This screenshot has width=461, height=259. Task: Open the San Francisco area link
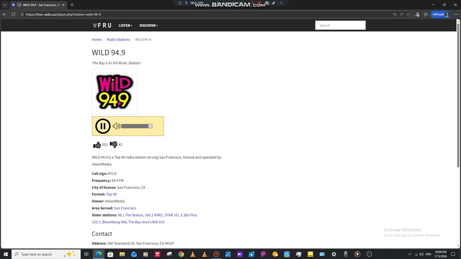coord(125,208)
